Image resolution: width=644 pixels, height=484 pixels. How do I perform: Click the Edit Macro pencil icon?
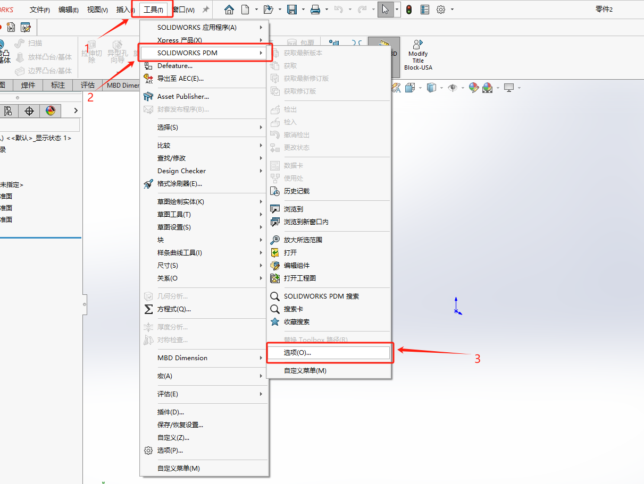click(25, 27)
